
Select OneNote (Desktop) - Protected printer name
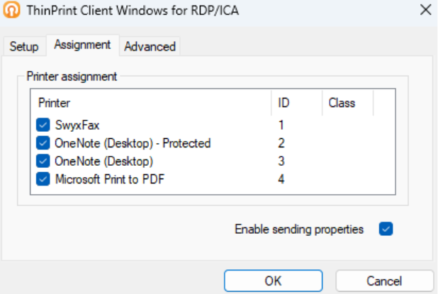[x=133, y=143]
